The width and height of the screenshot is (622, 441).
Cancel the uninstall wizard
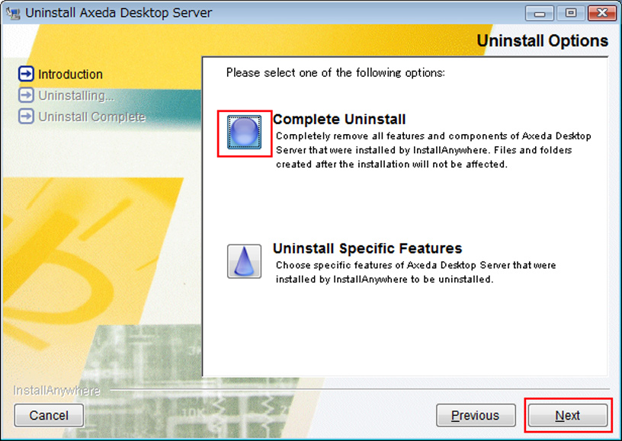[x=49, y=415]
